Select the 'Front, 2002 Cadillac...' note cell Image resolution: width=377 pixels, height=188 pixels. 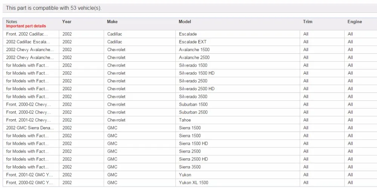[31, 34]
